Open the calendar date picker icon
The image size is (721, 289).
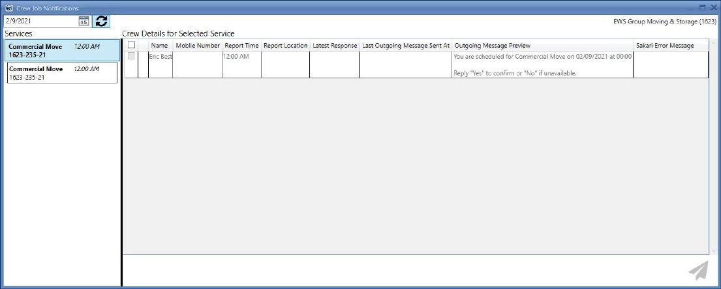[x=84, y=21]
